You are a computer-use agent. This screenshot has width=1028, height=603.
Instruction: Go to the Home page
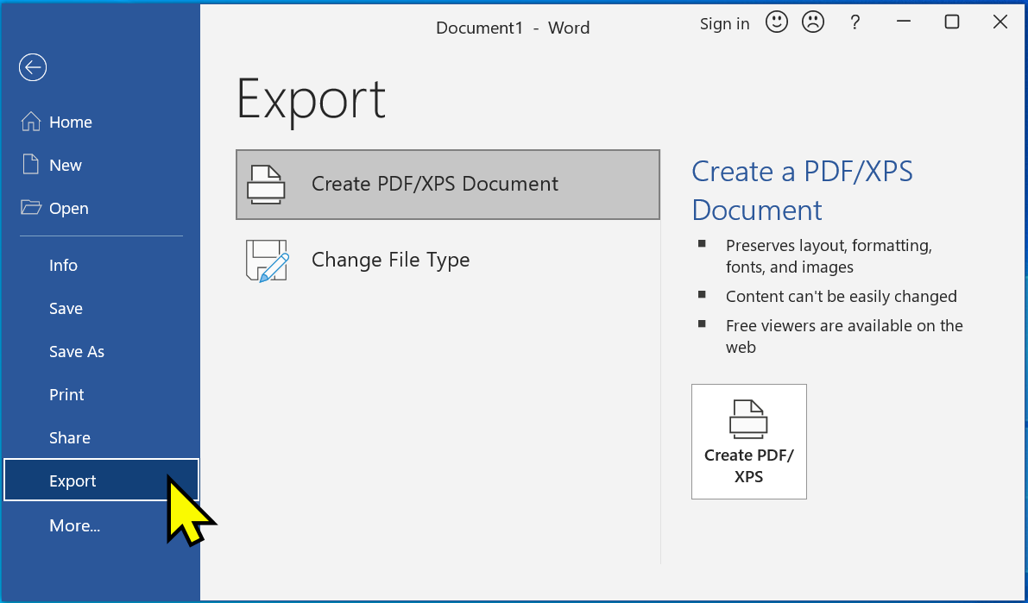point(101,122)
